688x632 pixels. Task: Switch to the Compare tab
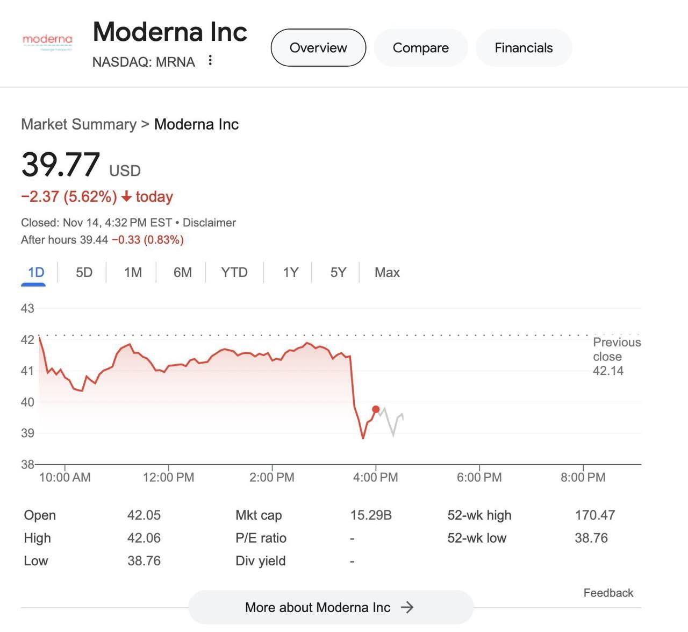(420, 48)
